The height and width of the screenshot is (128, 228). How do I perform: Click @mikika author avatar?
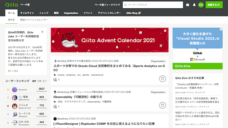(x=55, y=61)
